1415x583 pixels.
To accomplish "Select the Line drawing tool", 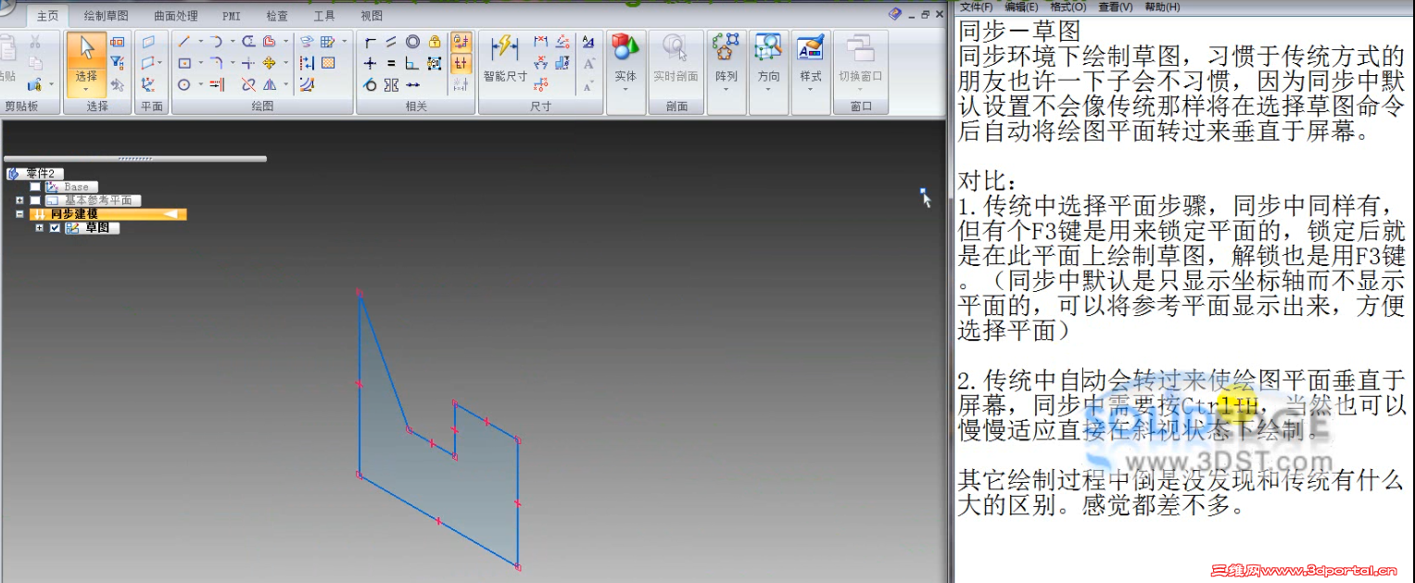I will [x=183, y=42].
